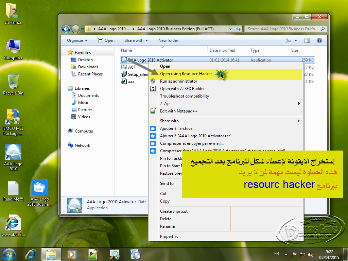This screenshot has height=261, width=348.
Task: Click the Notepad++ taskbar icon
Action: coord(93,254)
